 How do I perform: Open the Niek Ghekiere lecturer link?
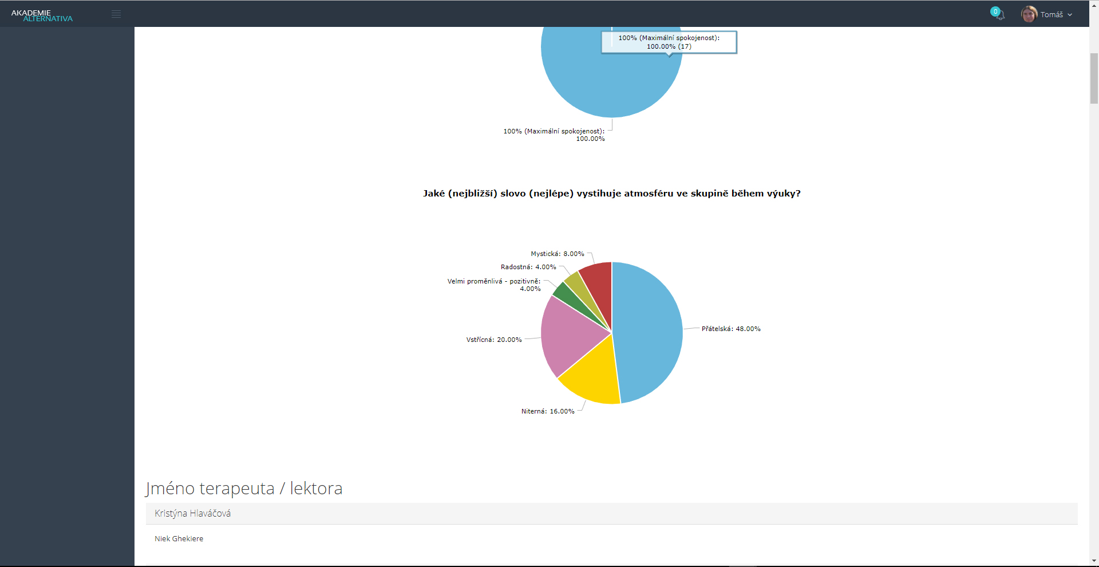(x=179, y=539)
